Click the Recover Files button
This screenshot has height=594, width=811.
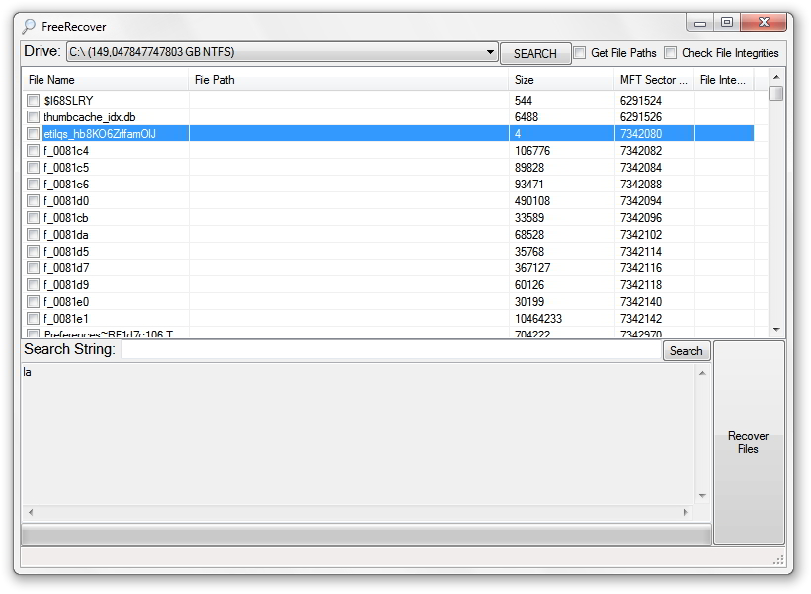pos(749,443)
